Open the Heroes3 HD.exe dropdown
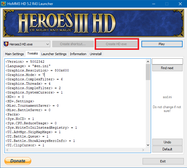This screenshot has width=187, height=168. 27,44
